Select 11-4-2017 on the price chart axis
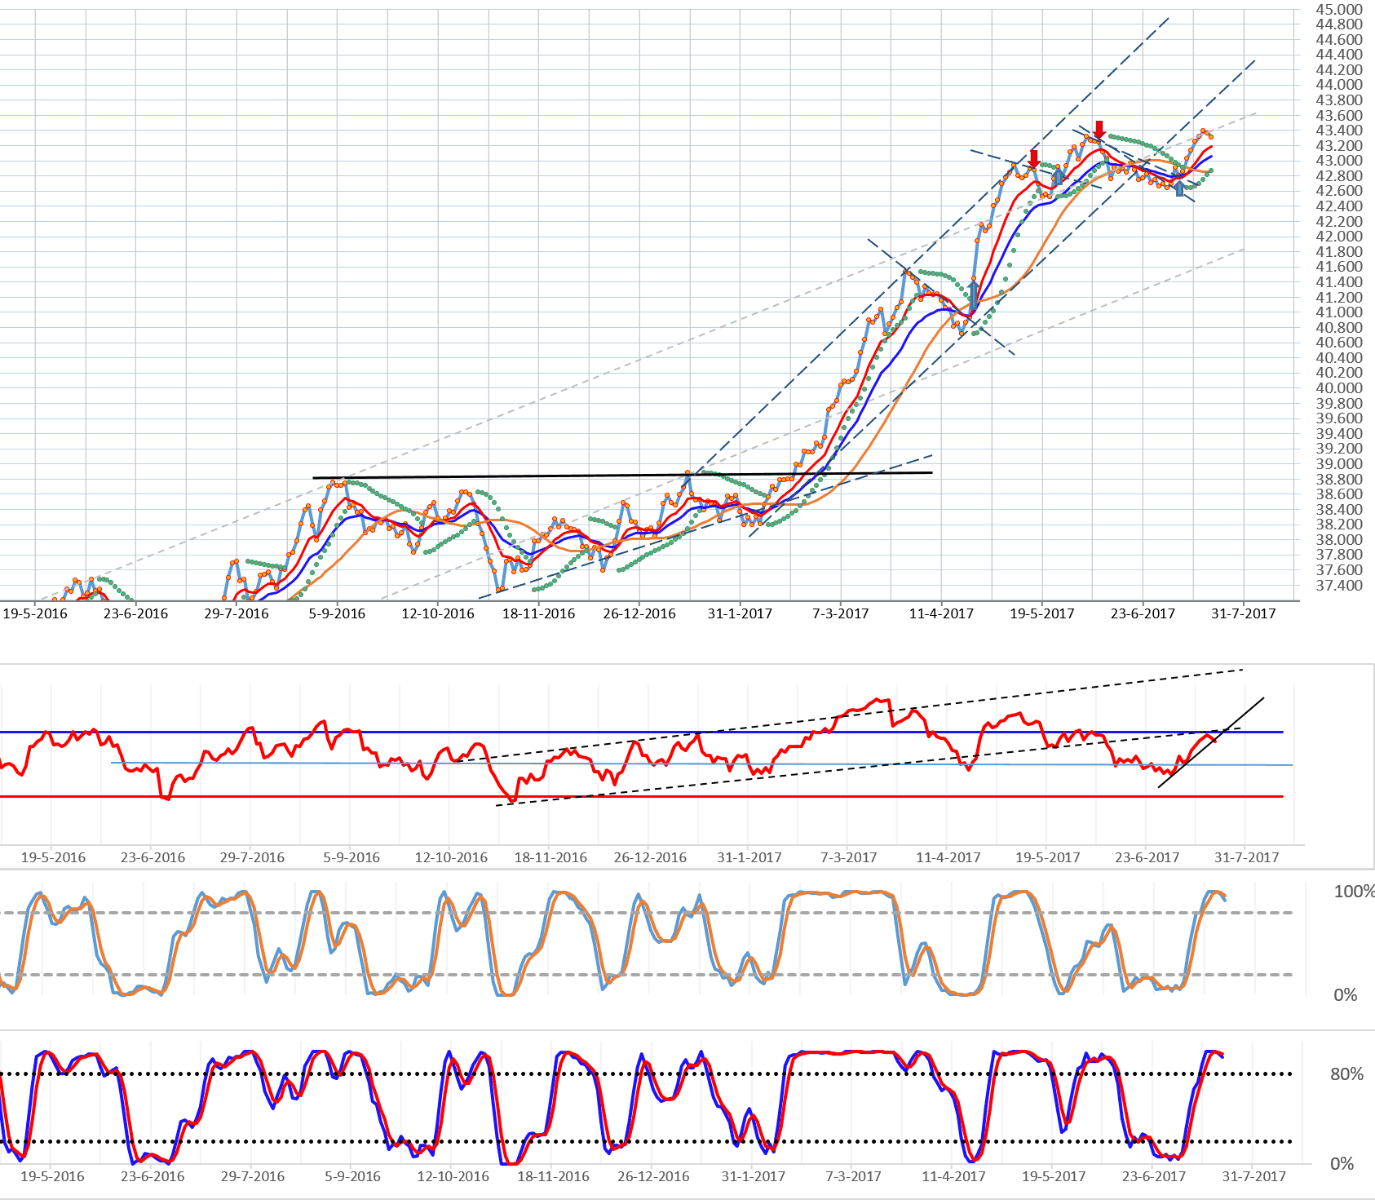 click(941, 613)
